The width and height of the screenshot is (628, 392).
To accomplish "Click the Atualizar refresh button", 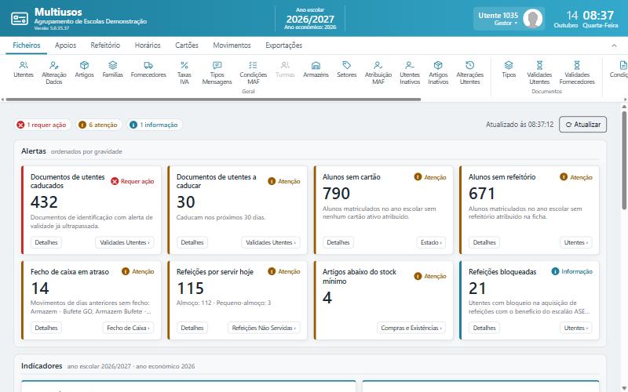I will (582, 125).
